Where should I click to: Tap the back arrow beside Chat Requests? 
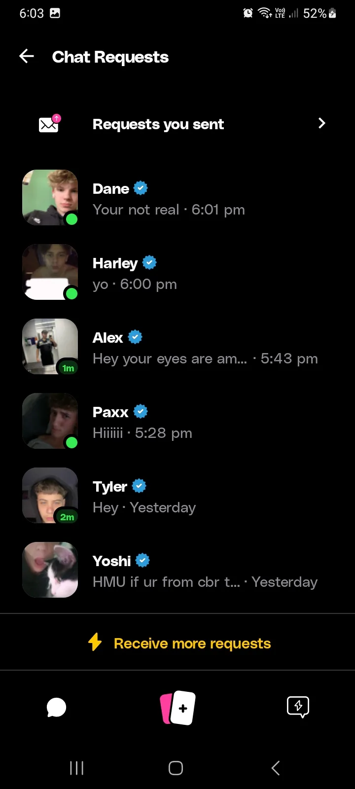click(x=27, y=56)
